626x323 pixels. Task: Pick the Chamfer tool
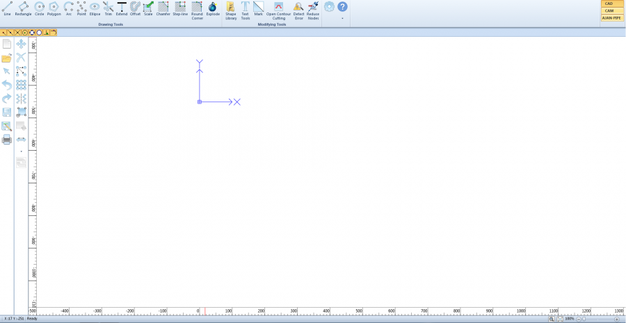163,8
